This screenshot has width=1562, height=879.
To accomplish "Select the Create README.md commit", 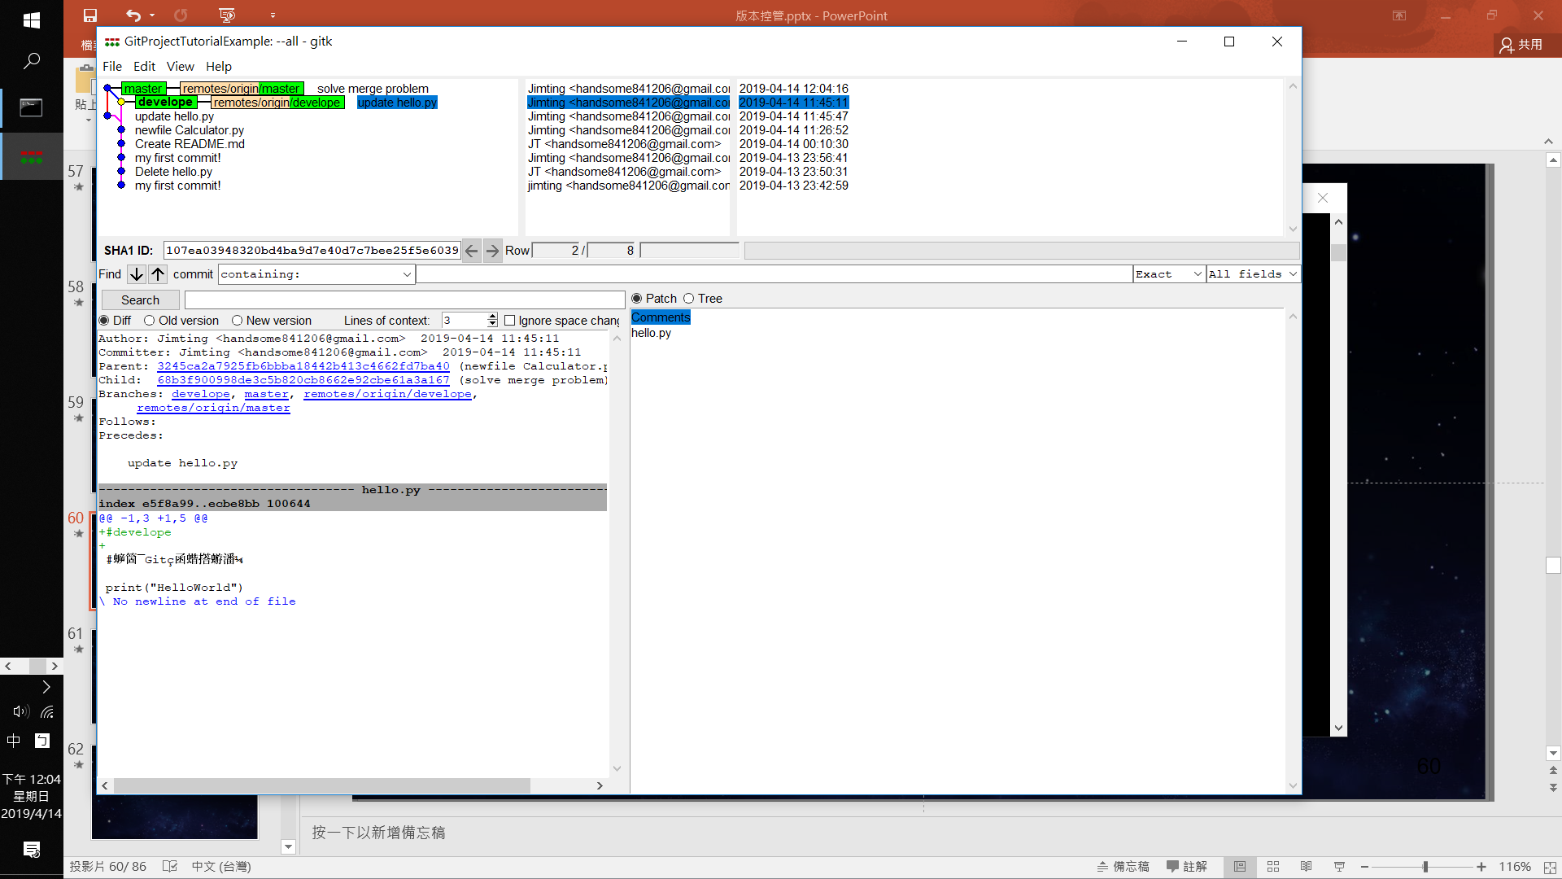I will (x=190, y=144).
